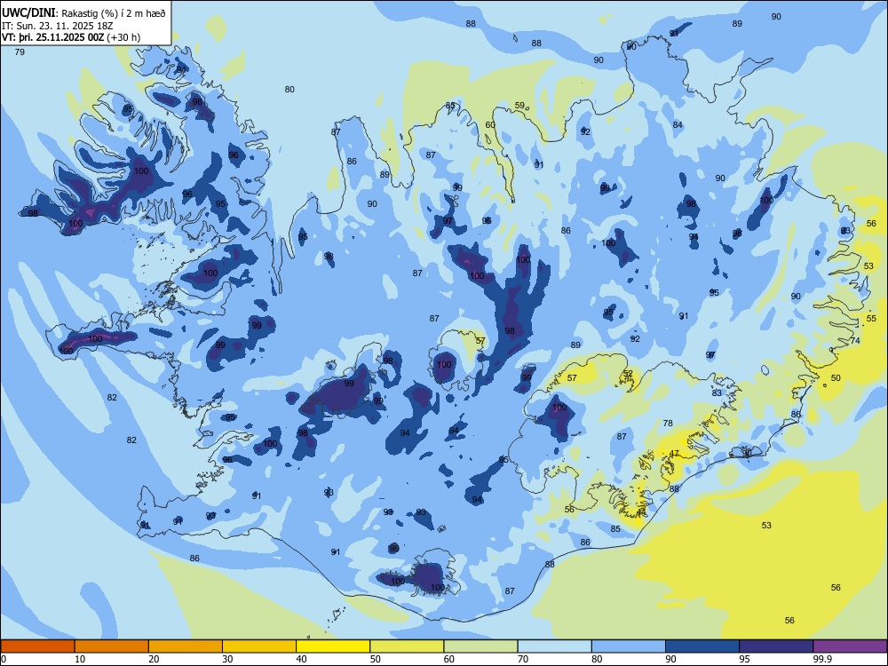
Task: Click the orange 10–20 legend swatch
Action: click(x=112, y=646)
